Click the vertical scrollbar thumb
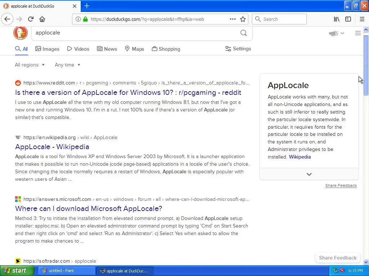The width and height of the screenshot is (369, 276). click(x=366, y=65)
